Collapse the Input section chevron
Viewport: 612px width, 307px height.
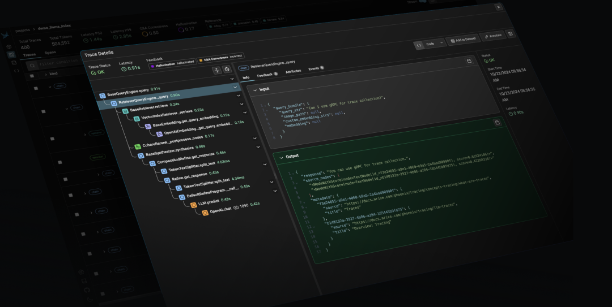(x=255, y=90)
